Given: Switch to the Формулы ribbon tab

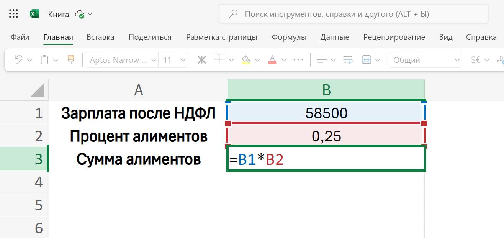Looking at the screenshot, I should (x=289, y=37).
